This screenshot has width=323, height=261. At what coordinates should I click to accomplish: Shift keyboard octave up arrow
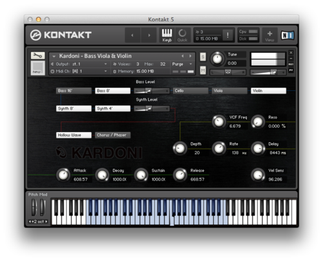[x=46, y=222]
